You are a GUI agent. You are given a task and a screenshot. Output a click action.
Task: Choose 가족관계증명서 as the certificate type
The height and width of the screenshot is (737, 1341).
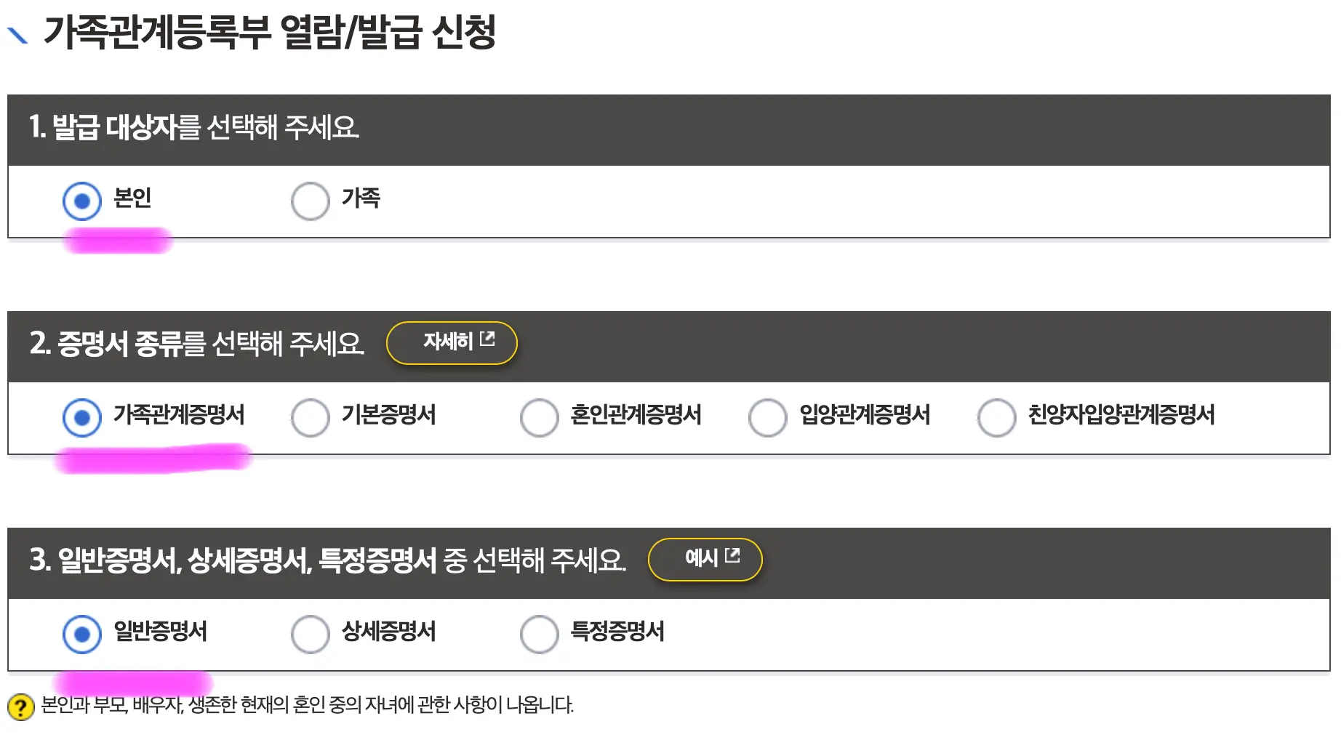coord(82,416)
